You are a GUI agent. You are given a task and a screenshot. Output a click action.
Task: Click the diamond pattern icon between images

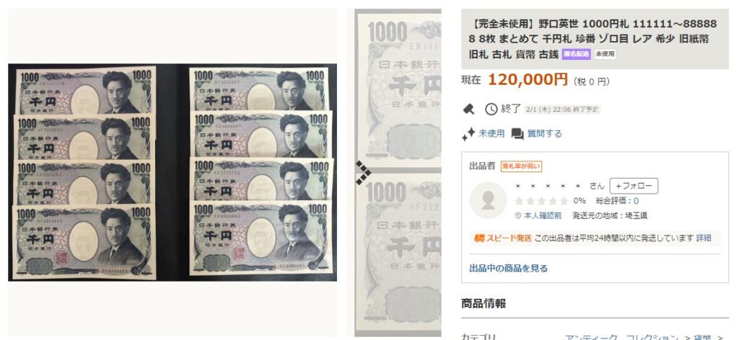[363, 173]
